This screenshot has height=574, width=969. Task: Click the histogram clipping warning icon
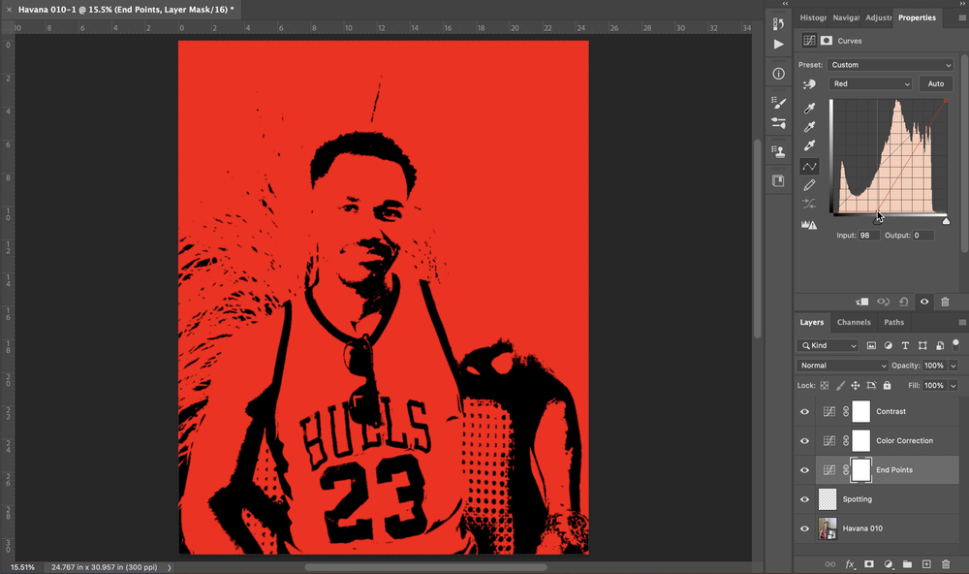click(809, 225)
